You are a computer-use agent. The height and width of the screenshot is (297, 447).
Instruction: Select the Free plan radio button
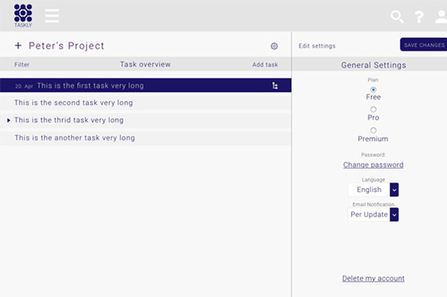(373, 90)
